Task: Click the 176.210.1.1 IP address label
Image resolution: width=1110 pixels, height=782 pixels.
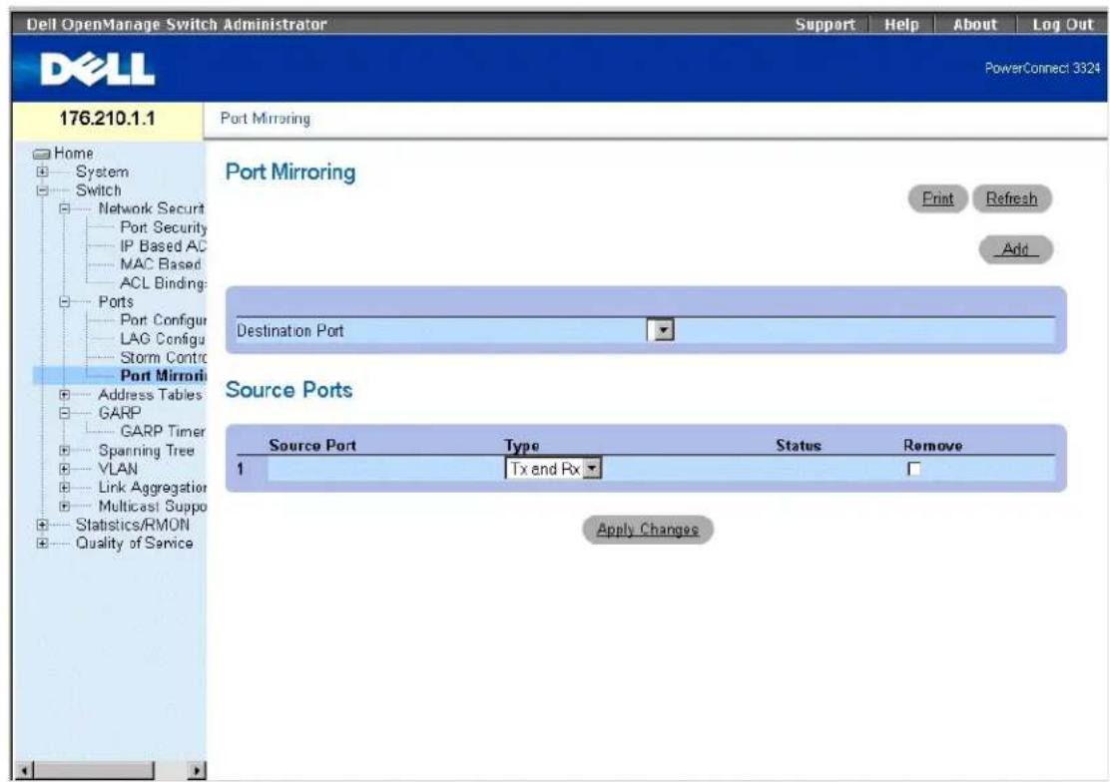Action: pyautogui.click(x=107, y=118)
